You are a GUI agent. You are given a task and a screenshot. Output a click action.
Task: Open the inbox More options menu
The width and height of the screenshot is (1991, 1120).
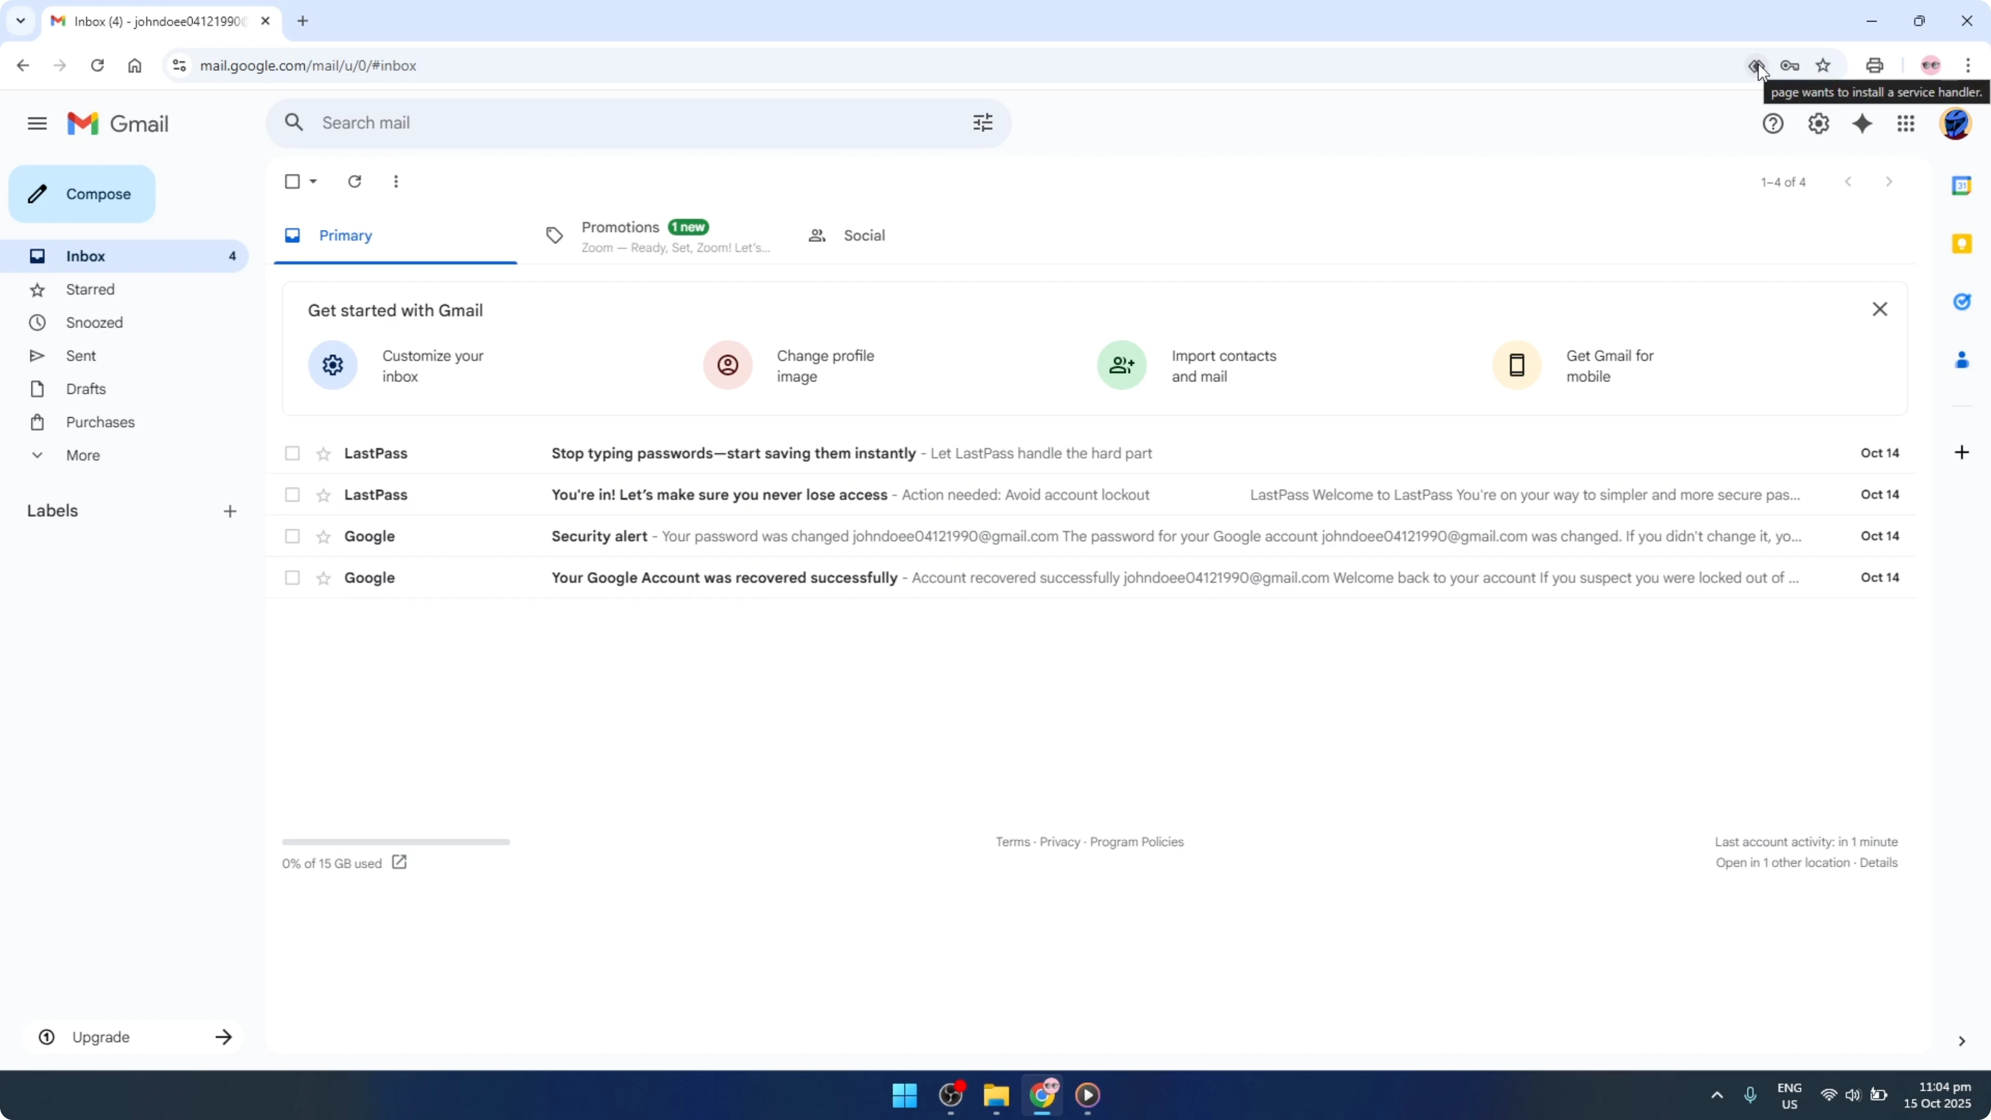click(x=395, y=182)
